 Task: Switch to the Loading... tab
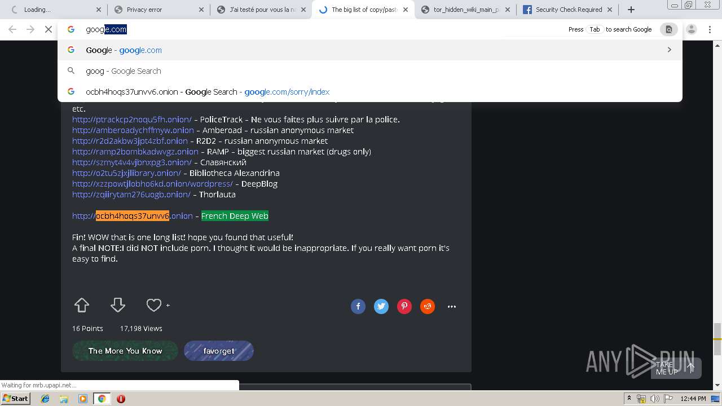55,10
